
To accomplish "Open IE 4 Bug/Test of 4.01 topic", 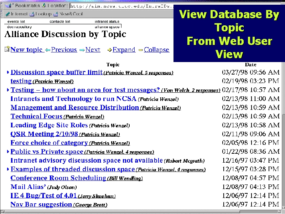I will [x=43, y=195].
